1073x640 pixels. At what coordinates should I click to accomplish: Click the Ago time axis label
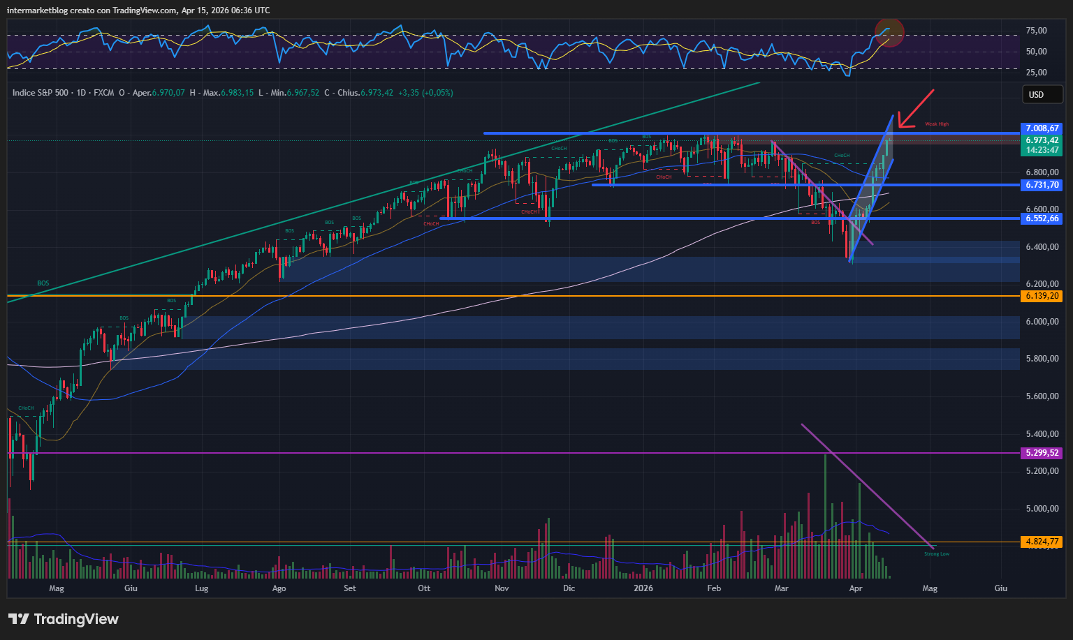(279, 588)
